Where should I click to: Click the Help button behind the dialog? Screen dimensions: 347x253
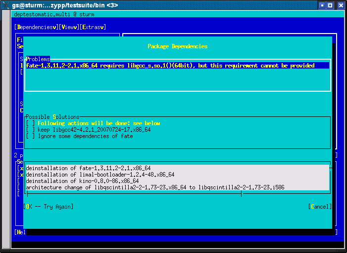[20, 232]
